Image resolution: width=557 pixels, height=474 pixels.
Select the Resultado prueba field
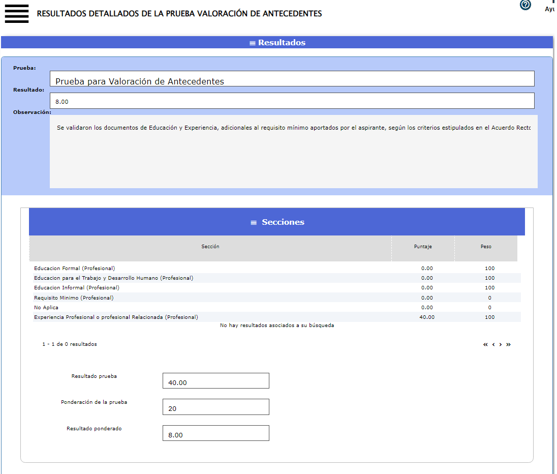215,381
